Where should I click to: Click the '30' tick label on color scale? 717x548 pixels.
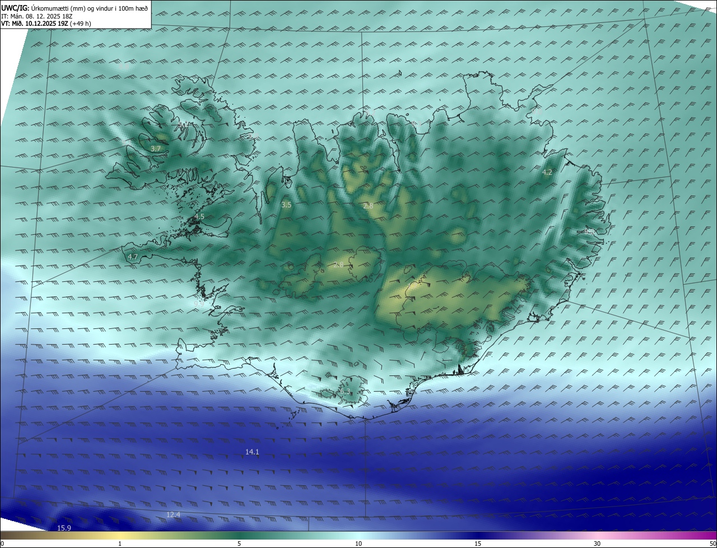click(x=597, y=544)
